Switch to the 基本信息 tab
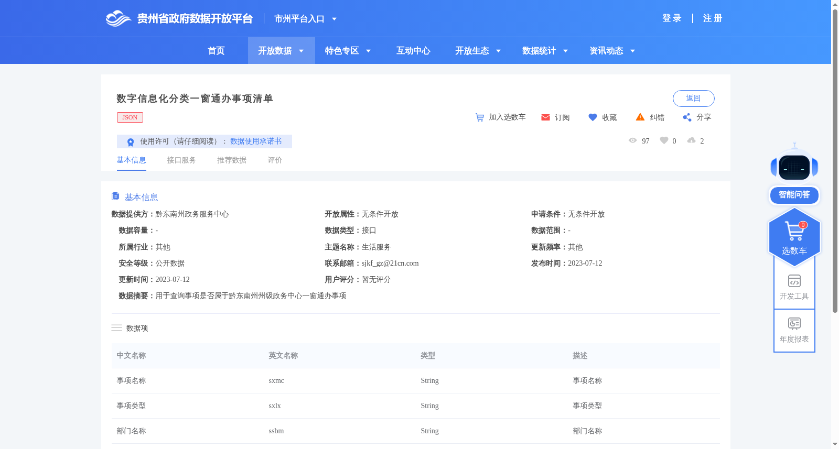839x449 pixels. tap(131, 160)
